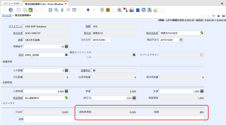Open Find with the magnifier icon

[x=56, y=10]
